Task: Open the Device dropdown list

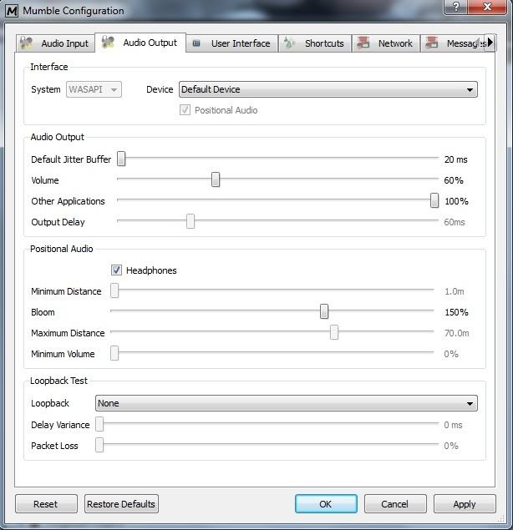Action: (x=328, y=89)
